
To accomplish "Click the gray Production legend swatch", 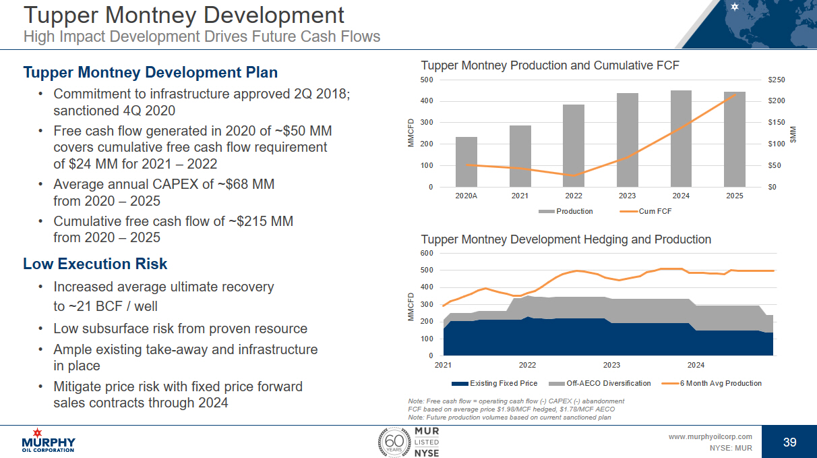I will pos(546,211).
